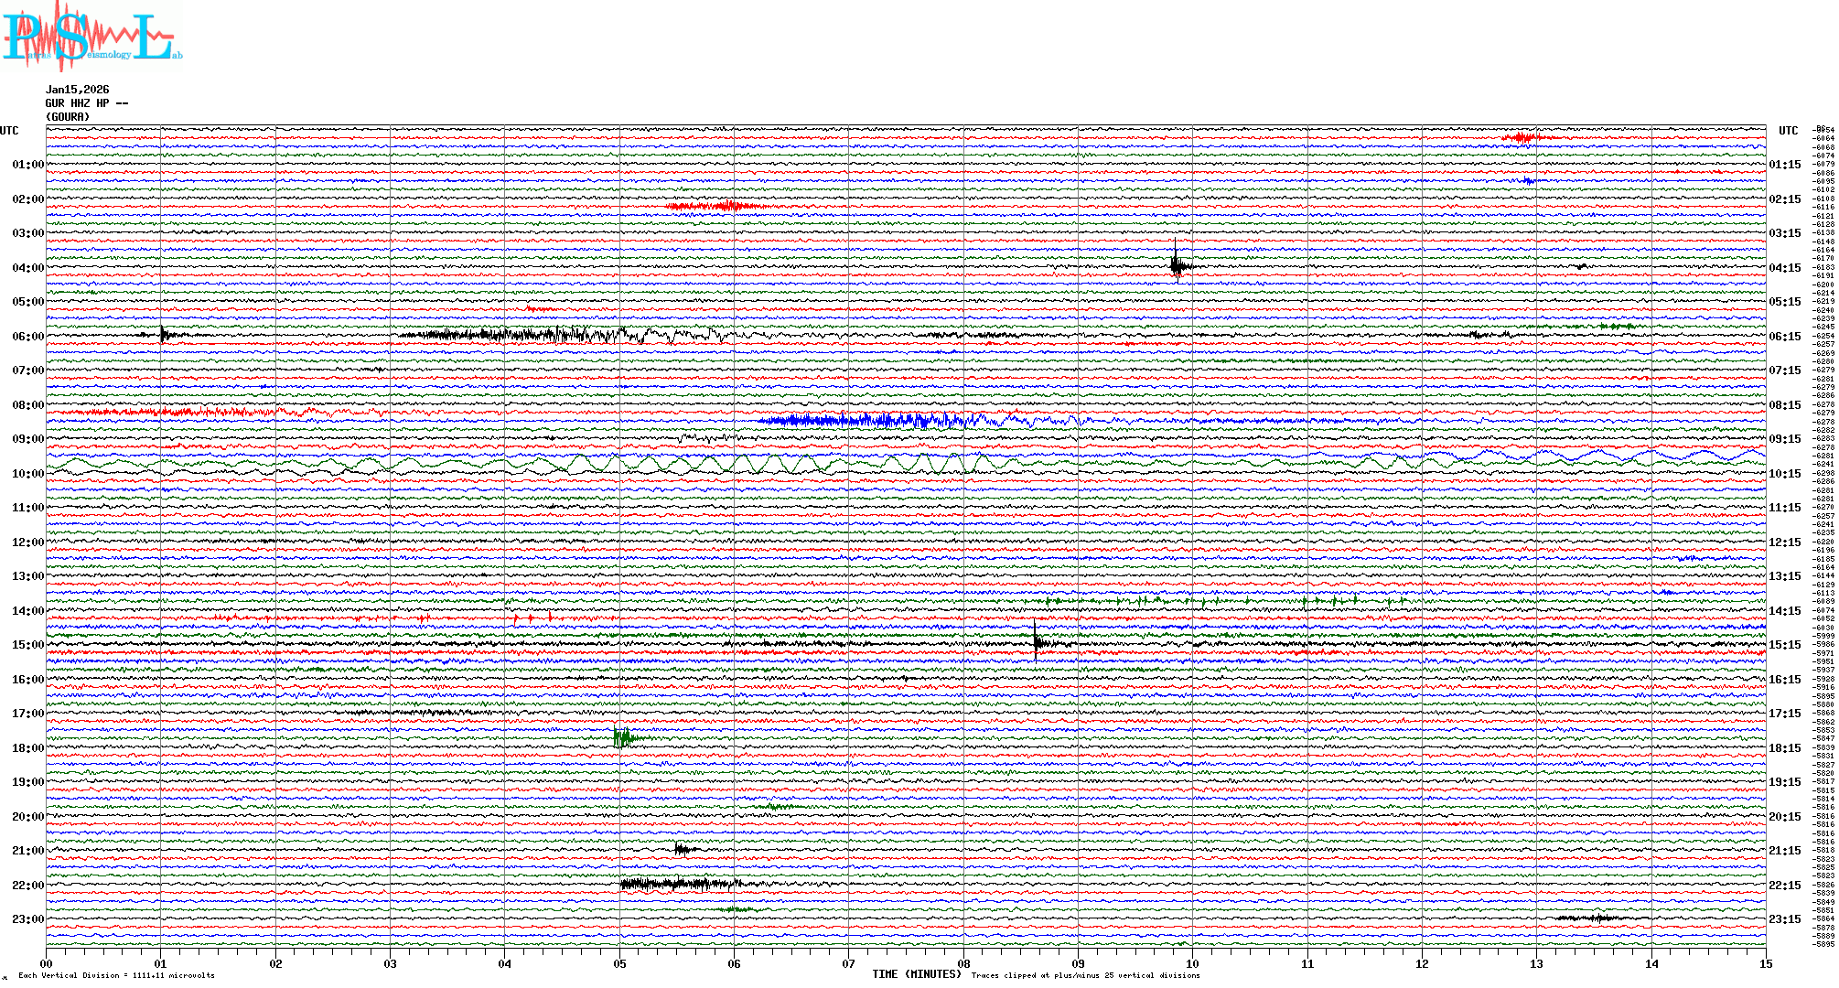Image resolution: width=1839 pixels, height=988 pixels.
Task: Click the PSL seismology lab logo
Action: point(91,35)
